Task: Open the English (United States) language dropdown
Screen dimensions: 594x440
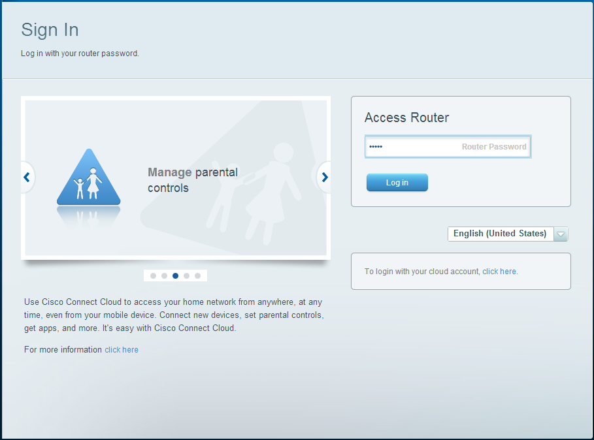Action: point(508,234)
